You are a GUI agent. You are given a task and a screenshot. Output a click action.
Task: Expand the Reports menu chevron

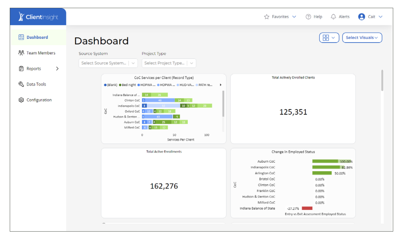coord(57,69)
